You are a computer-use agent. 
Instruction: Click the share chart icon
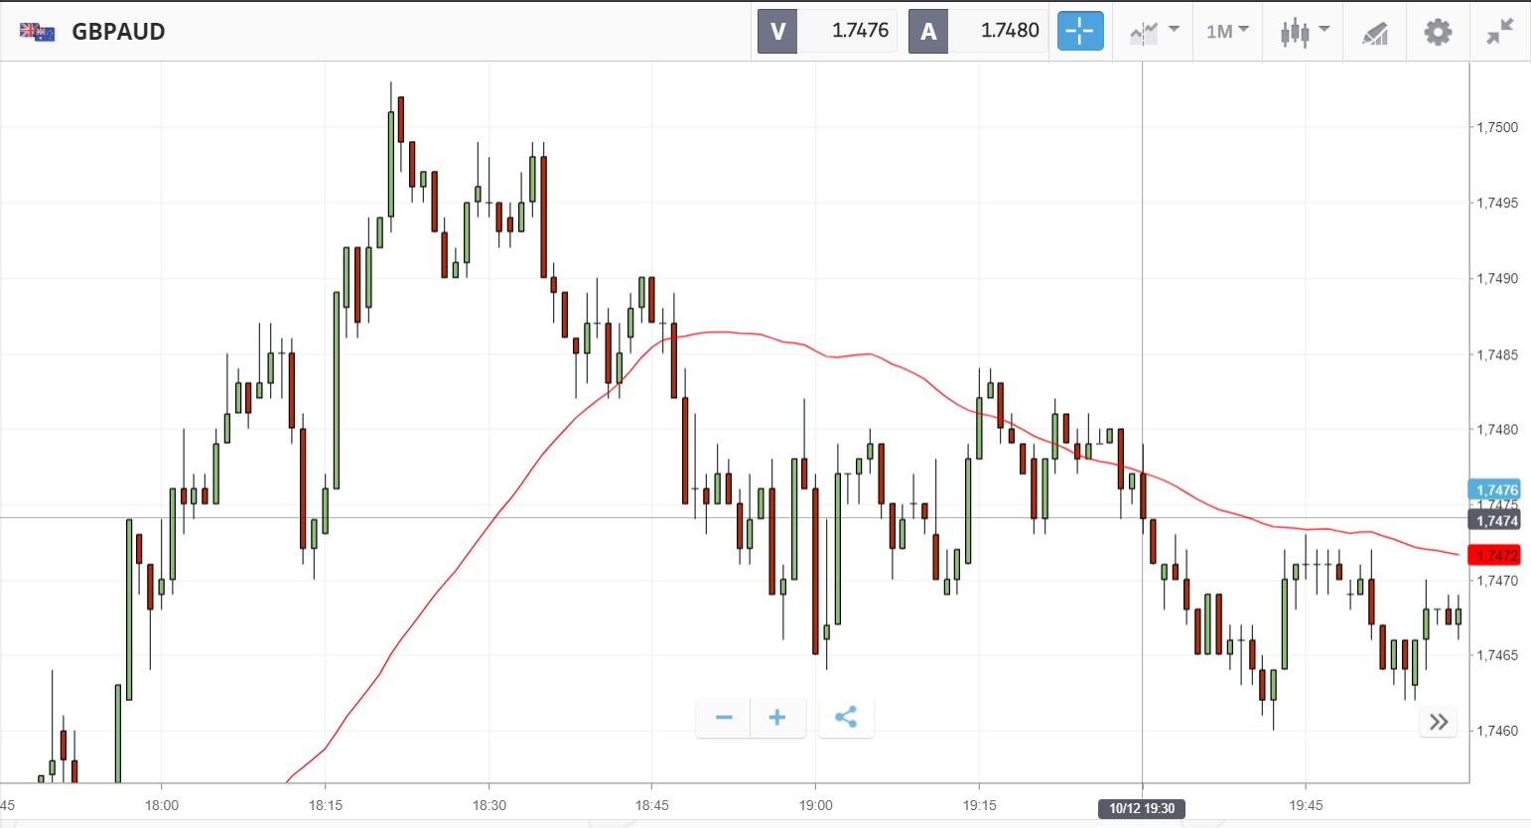846,718
